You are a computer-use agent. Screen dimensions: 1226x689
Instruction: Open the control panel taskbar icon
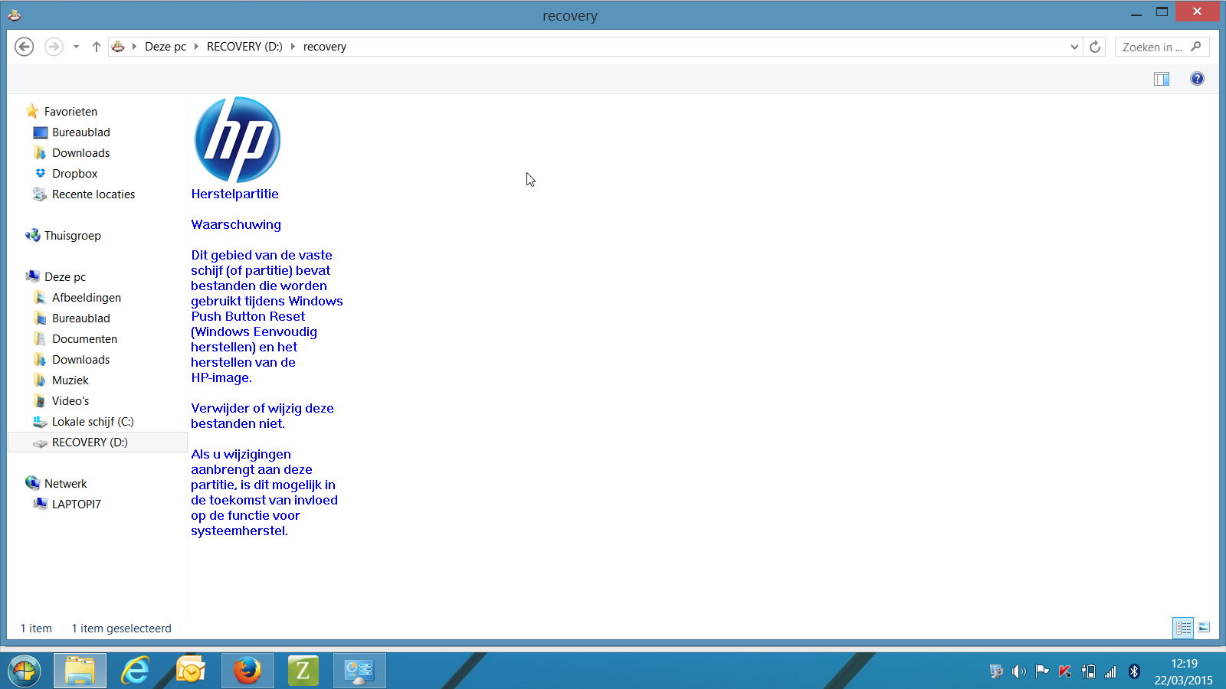(359, 671)
